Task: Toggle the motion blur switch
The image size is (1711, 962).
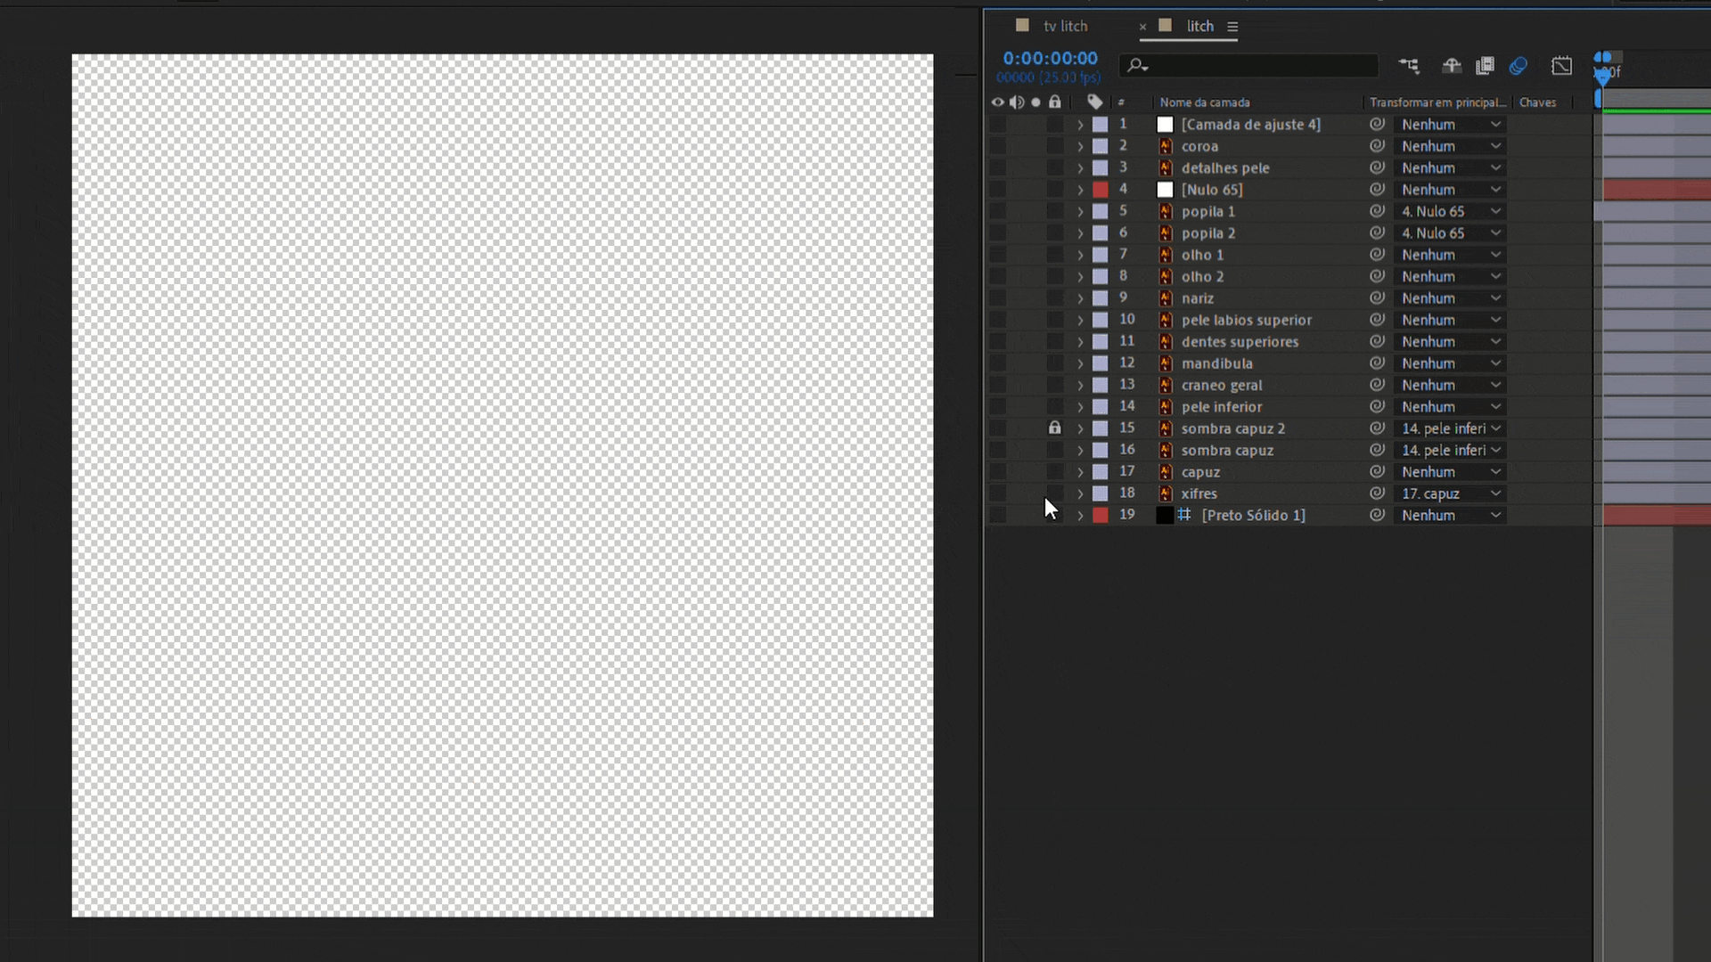Action: [x=1519, y=66]
